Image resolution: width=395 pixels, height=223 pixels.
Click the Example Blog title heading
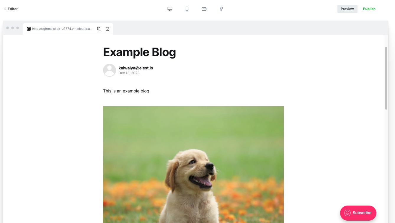pos(139,52)
